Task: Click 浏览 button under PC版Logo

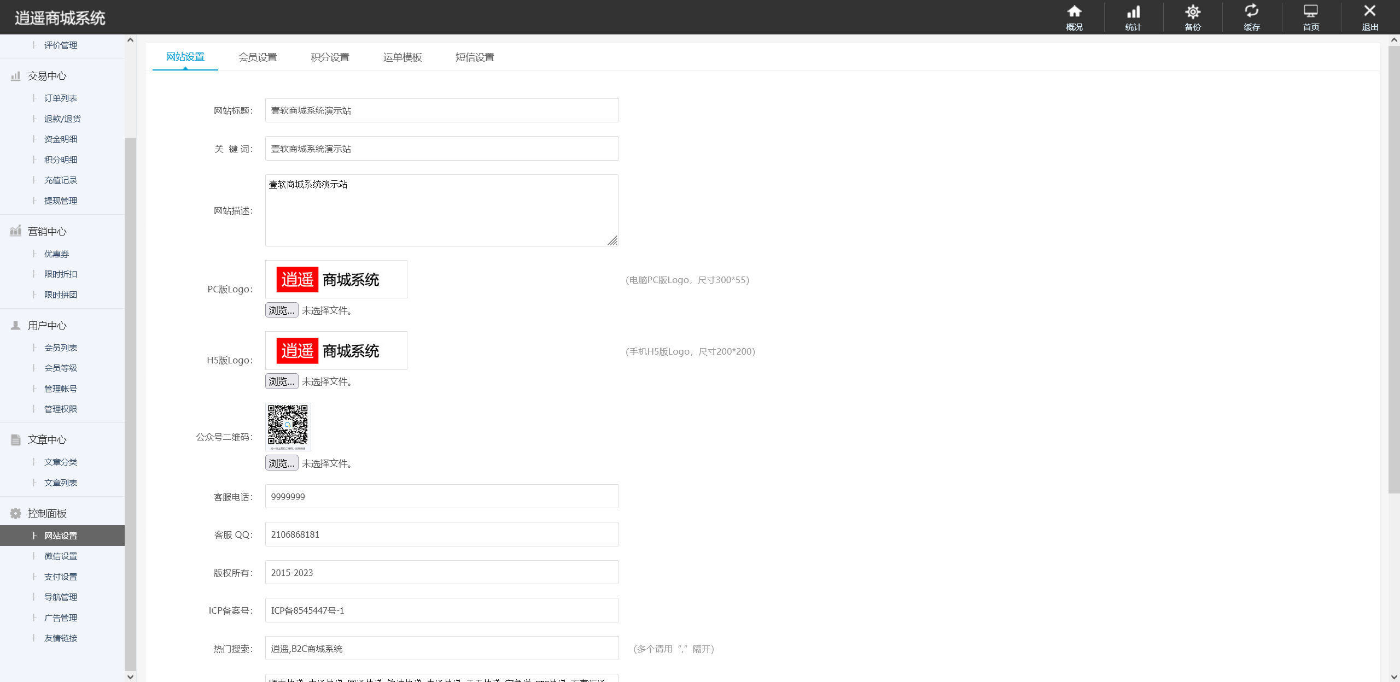Action: tap(282, 310)
